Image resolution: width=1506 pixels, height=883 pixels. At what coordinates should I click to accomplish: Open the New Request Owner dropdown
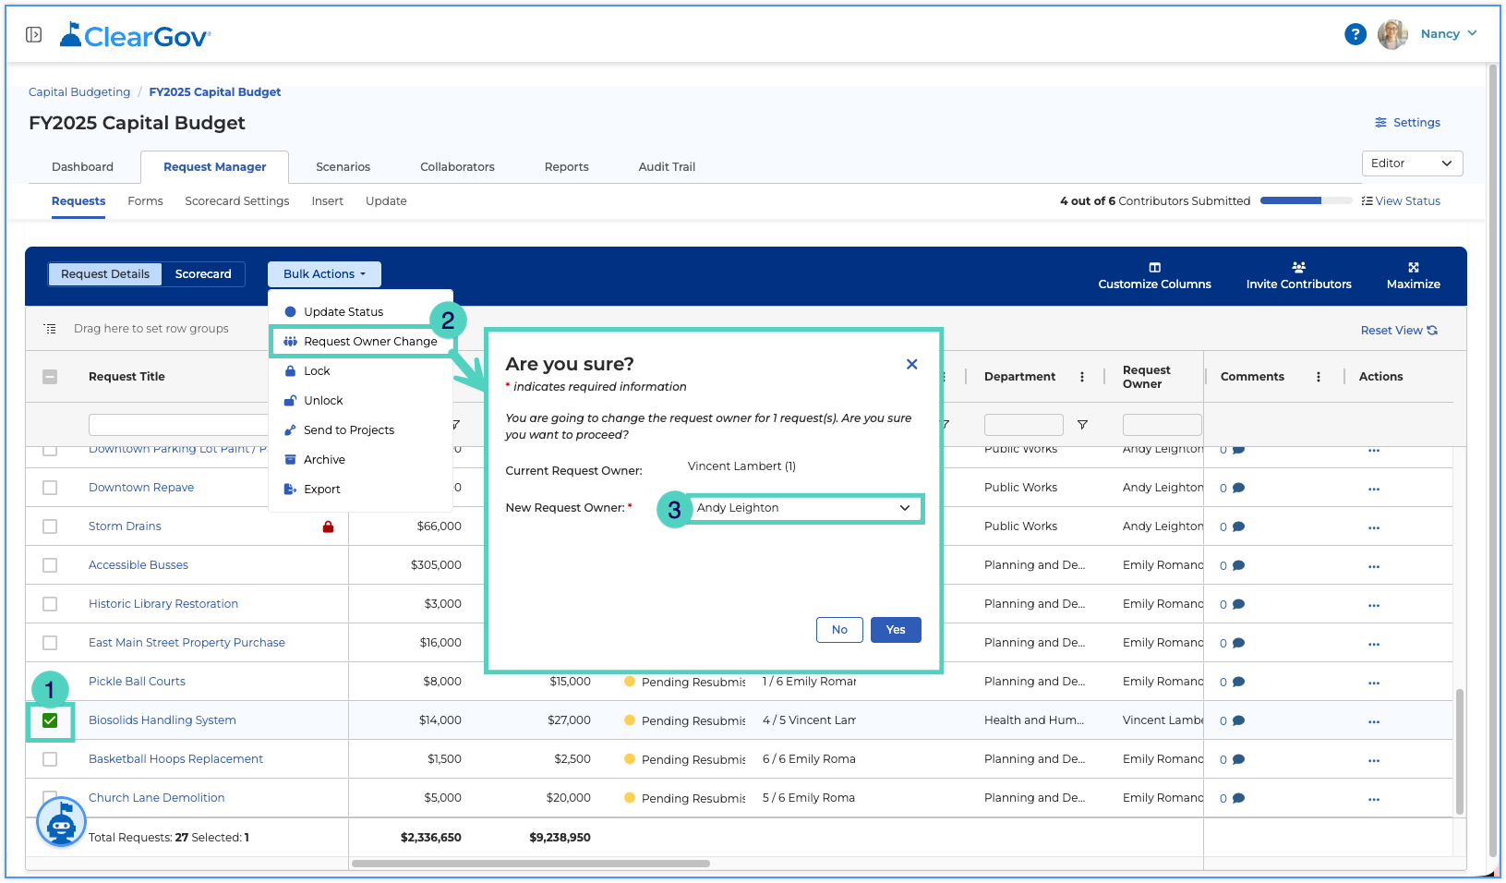(803, 508)
